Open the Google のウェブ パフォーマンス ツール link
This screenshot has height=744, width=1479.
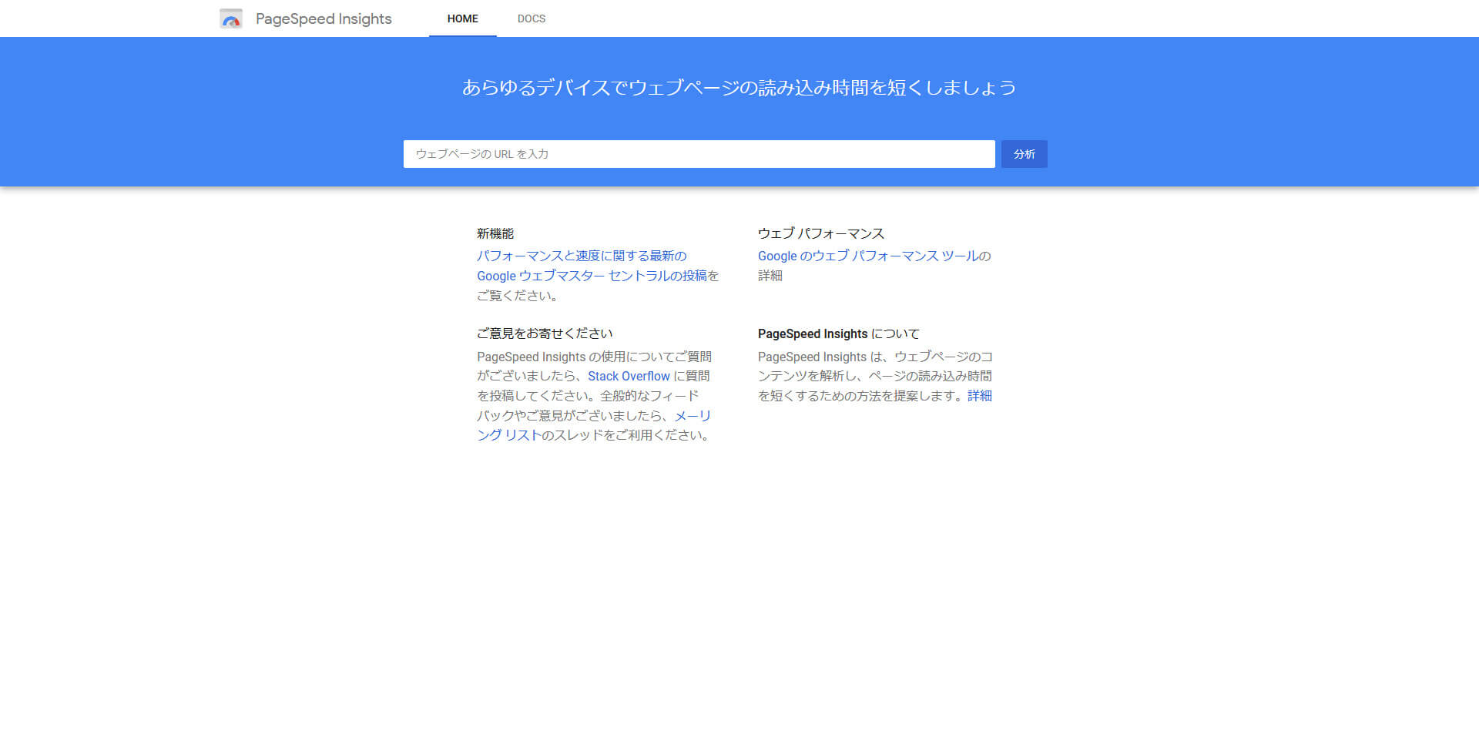click(868, 256)
